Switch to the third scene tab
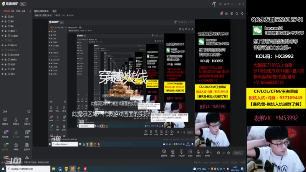 [x=18, y=11]
